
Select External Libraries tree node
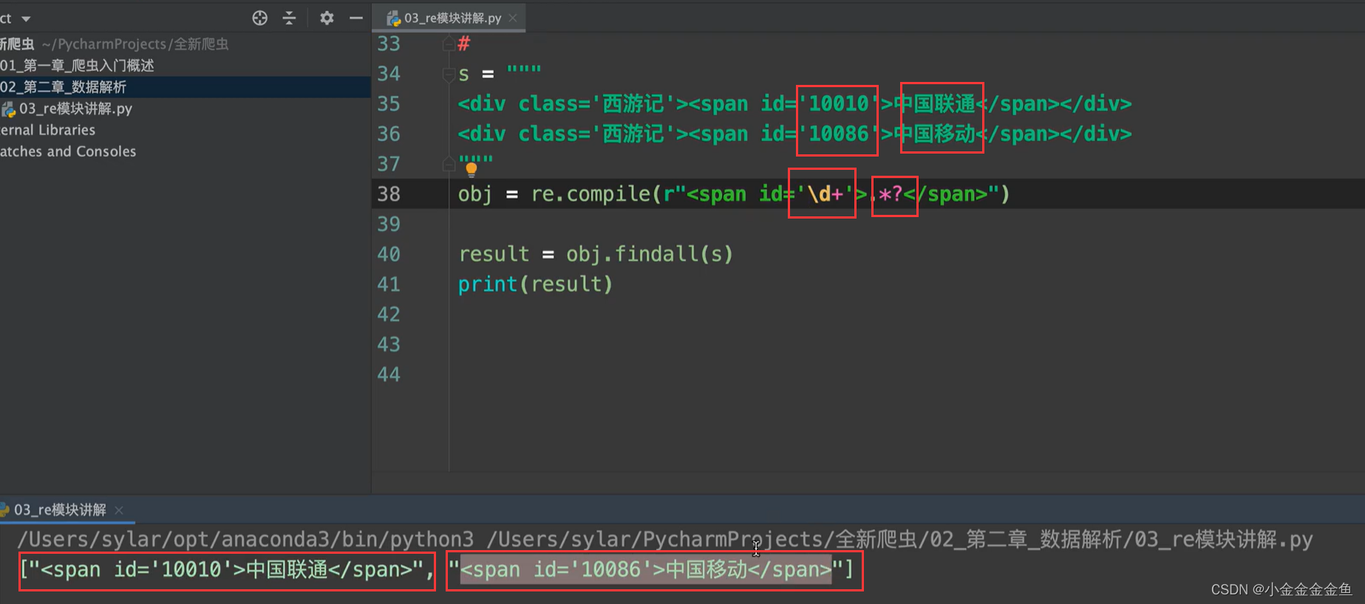[47, 130]
